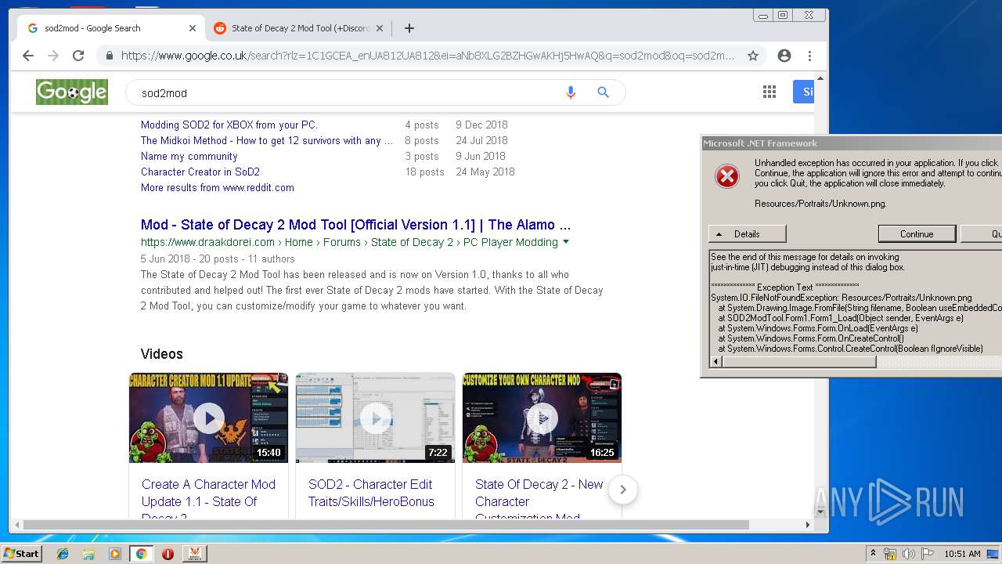
Task: Collapse Details in the .NET Framework dialog
Action: point(747,233)
